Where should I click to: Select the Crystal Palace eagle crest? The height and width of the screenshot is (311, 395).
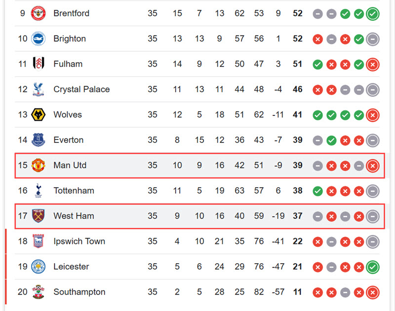pyautogui.click(x=39, y=89)
